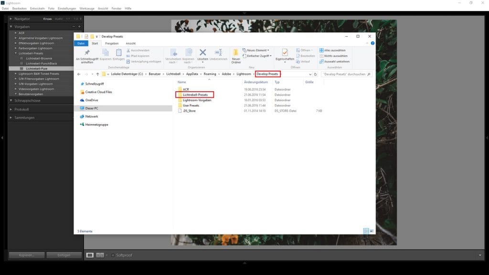This screenshot has height=275, width=489.
Task: Open Lightroom Einstellungen menu
Action: coord(67,9)
